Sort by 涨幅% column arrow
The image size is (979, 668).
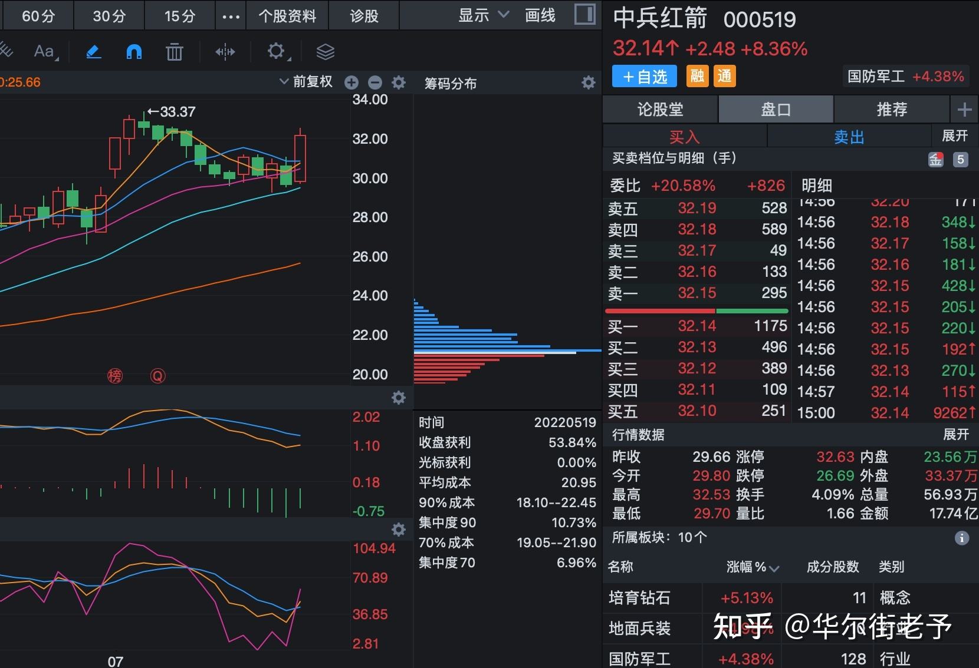point(774,568)
